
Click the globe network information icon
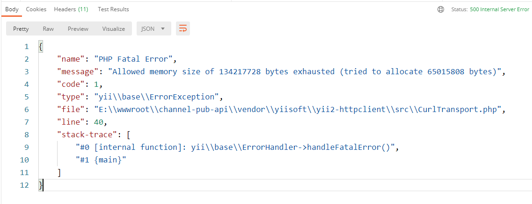440,9
